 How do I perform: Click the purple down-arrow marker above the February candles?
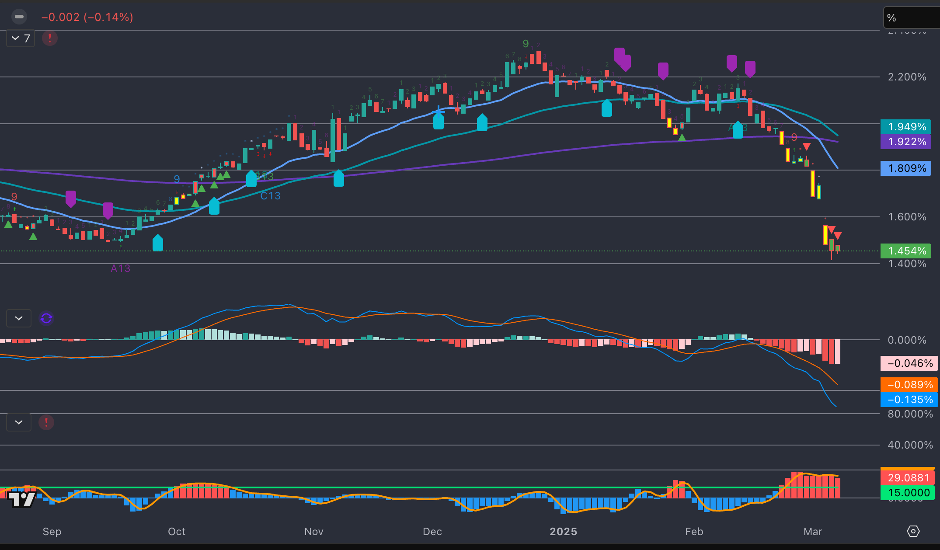(732, 63)
